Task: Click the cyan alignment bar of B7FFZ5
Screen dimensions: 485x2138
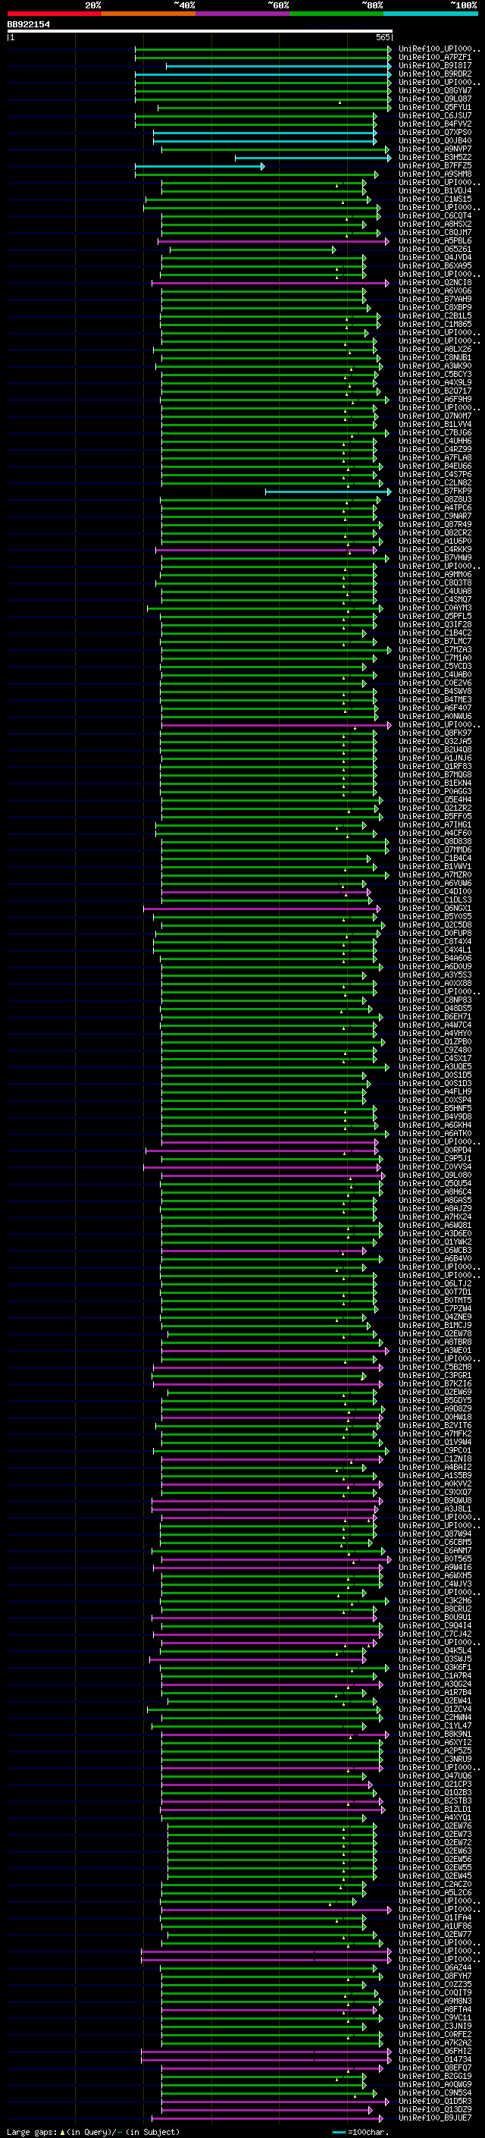Action: (200, 167)
